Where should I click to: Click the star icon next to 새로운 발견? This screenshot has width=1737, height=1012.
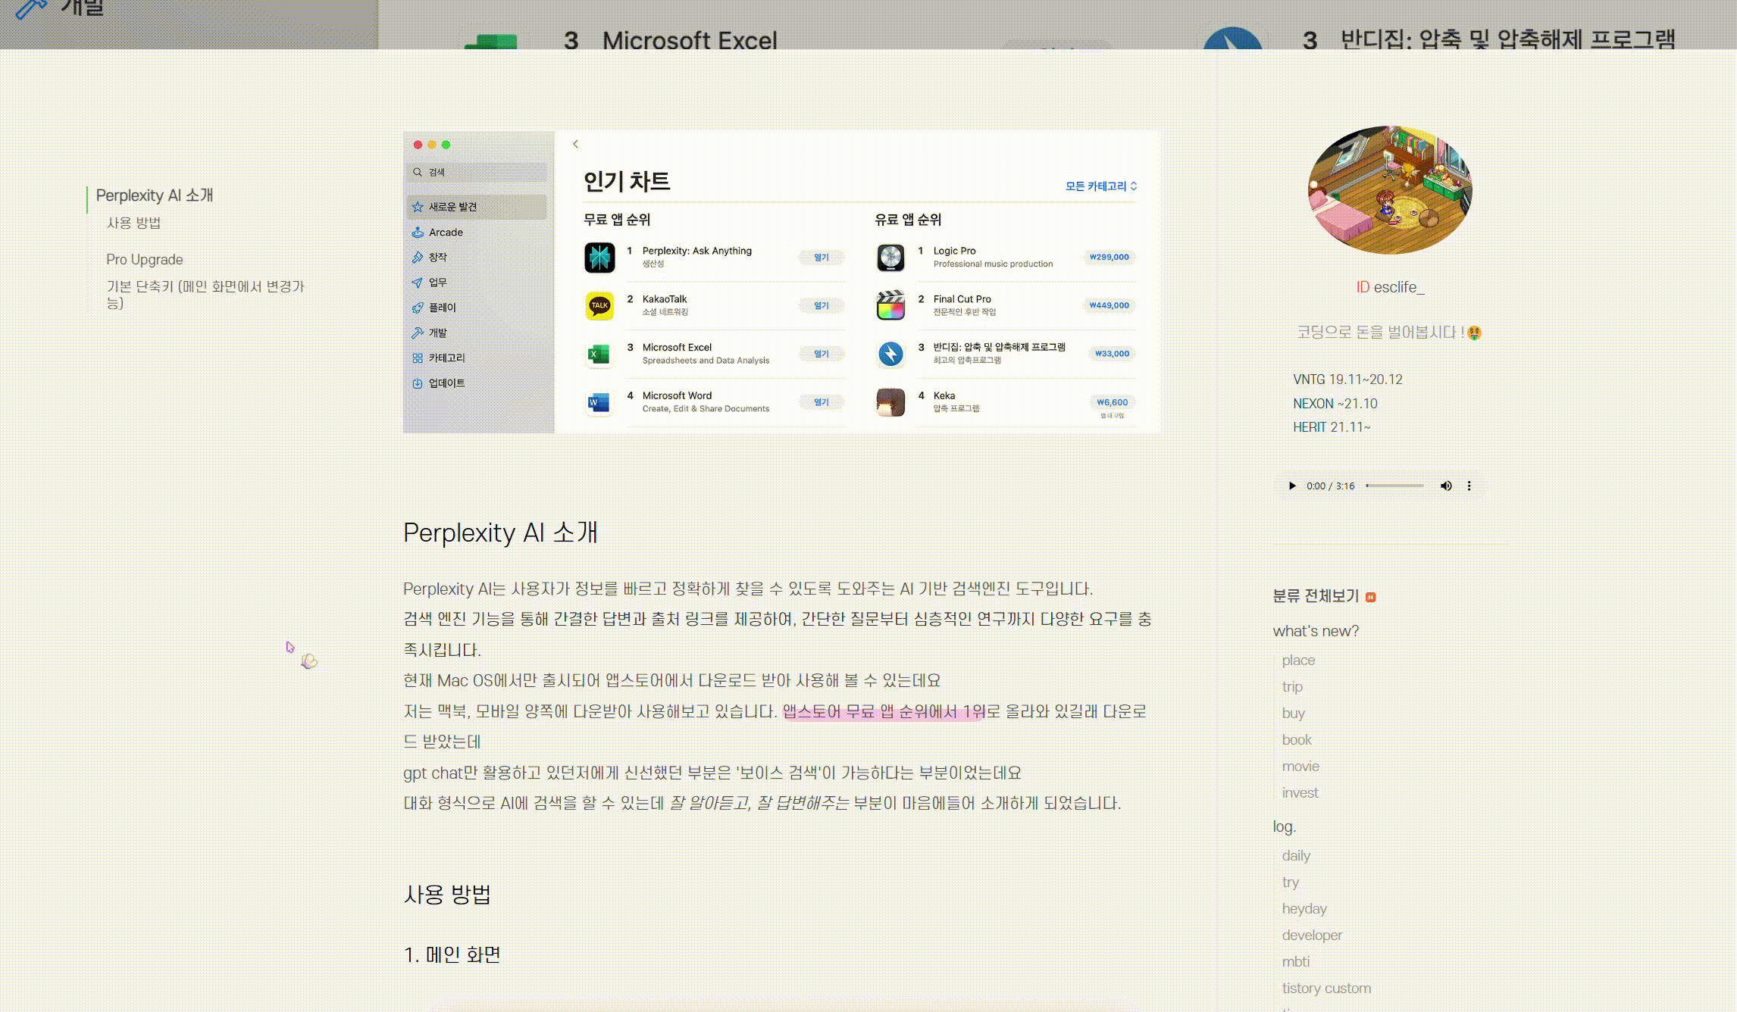pos(418,207)
